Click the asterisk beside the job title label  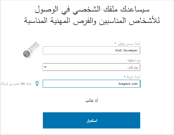115,43
